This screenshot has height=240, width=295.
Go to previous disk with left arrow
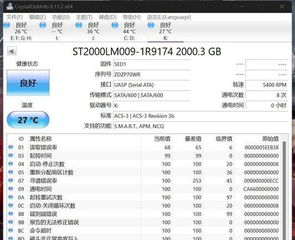click(12, 51)
